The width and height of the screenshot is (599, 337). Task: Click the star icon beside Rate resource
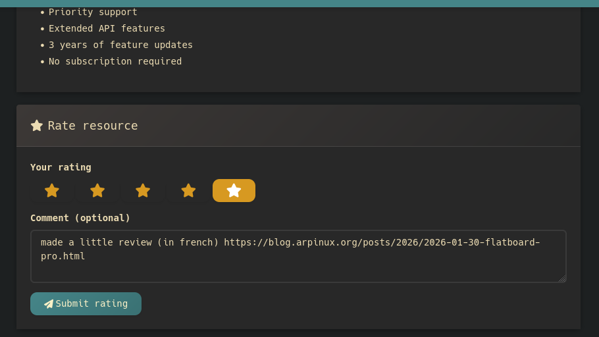point(37,126)
